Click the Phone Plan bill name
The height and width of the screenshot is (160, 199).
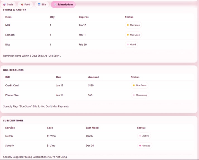(x=12, y=95)
